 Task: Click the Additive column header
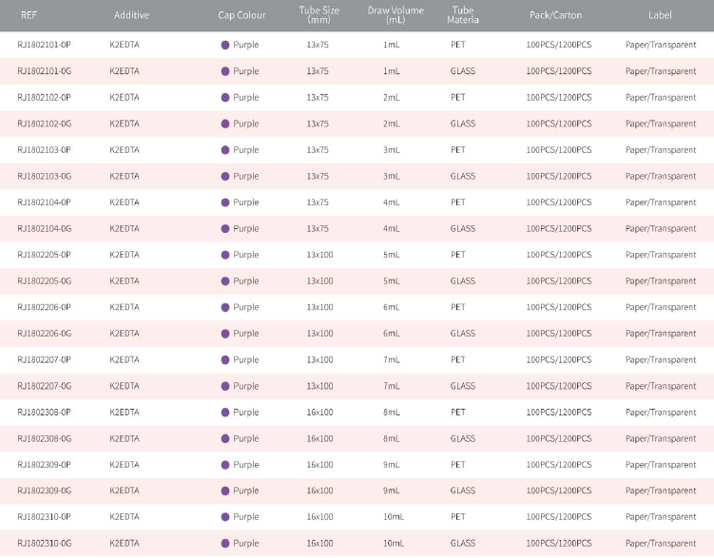(131, 15)
